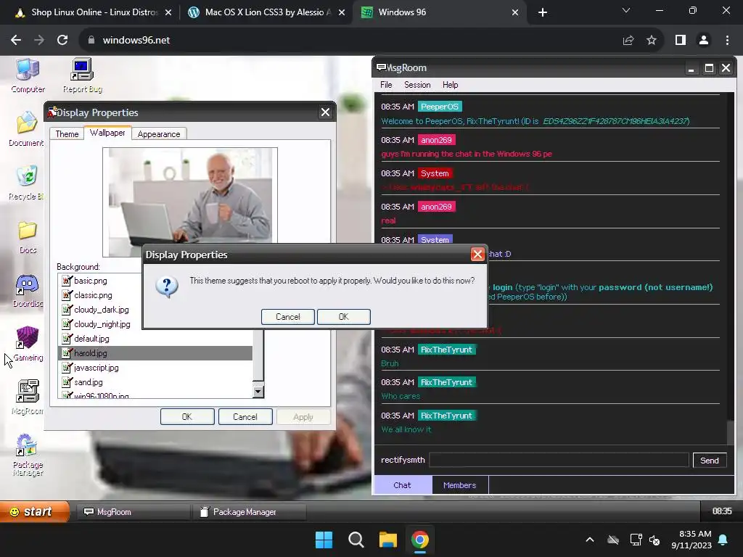Launch the Gameing desktop shortcut

(28, 344)
